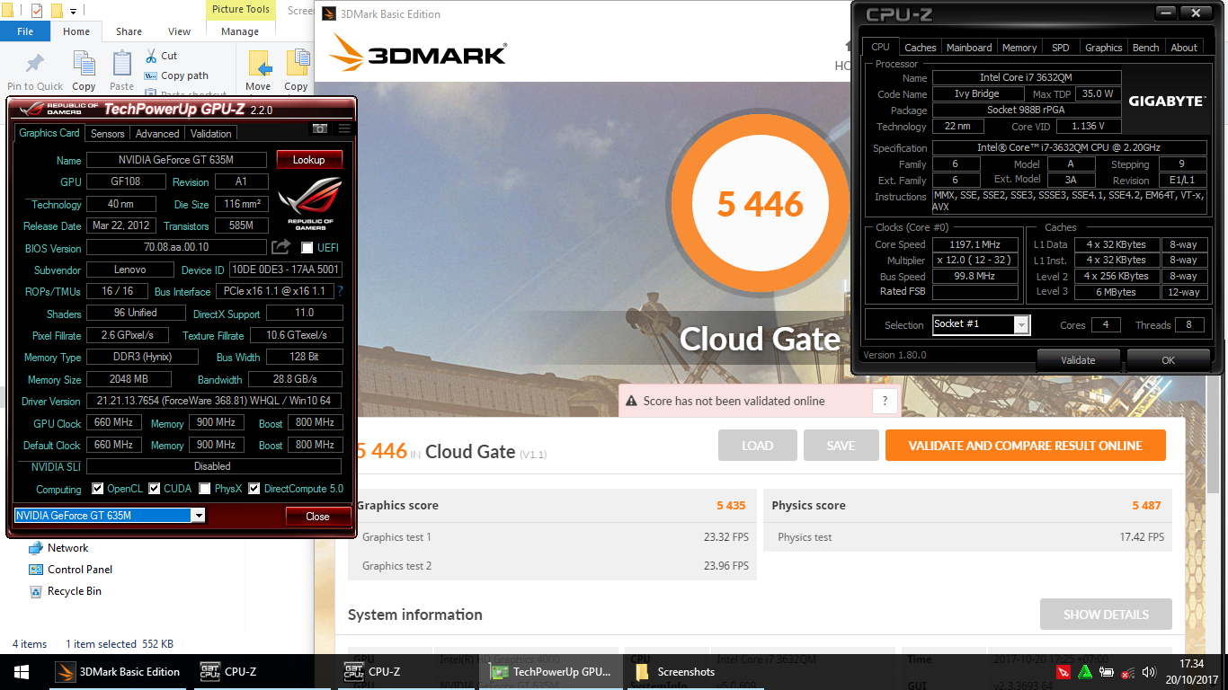The width and height of the screenshot is (1228, 690).
Task: Select Control Panel in Explorer navigation pane
Action: pos(71,570)
